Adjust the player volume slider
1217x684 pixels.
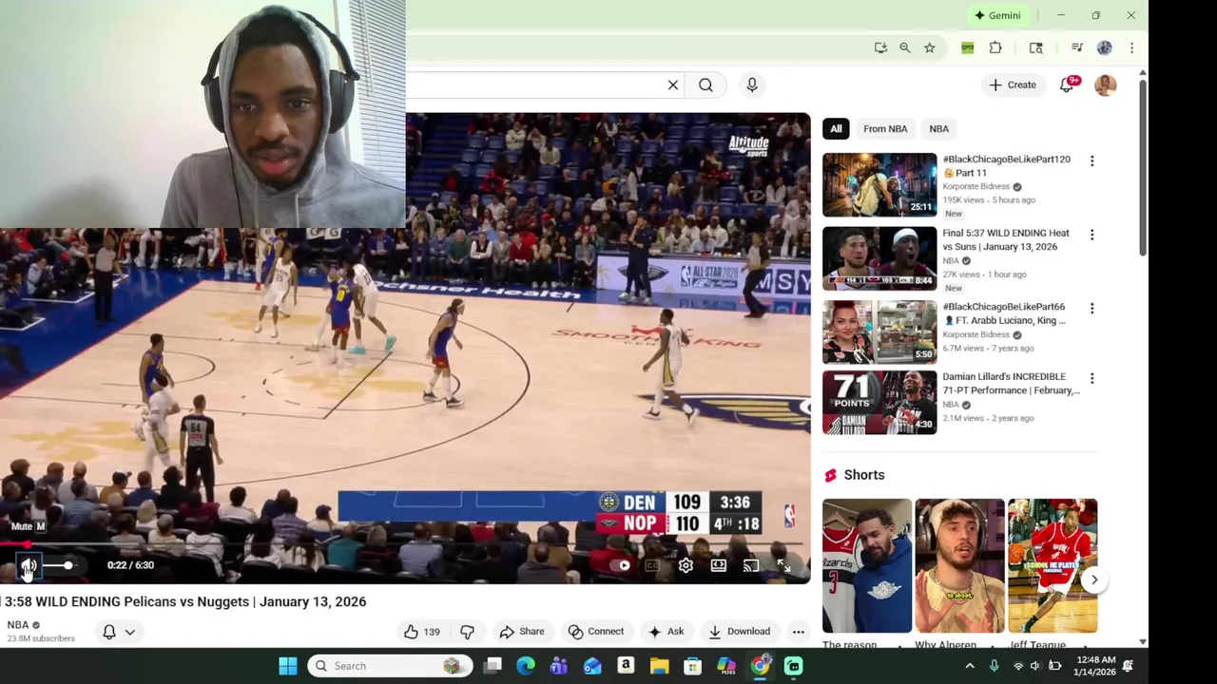coord(60,565)
